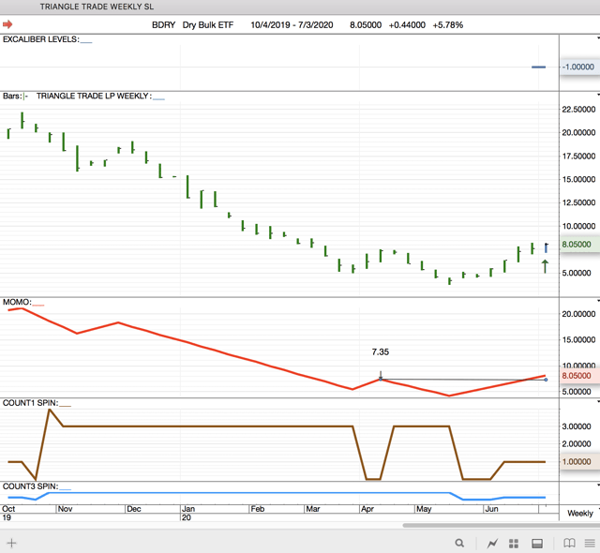The width and height of the screenshot is (600, 553).
Task: Click the line chart zigzag icon
Action: [492, 543]
